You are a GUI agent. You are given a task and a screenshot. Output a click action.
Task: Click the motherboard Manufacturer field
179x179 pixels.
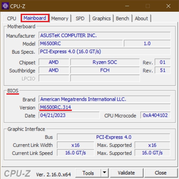tap(104, 35)
